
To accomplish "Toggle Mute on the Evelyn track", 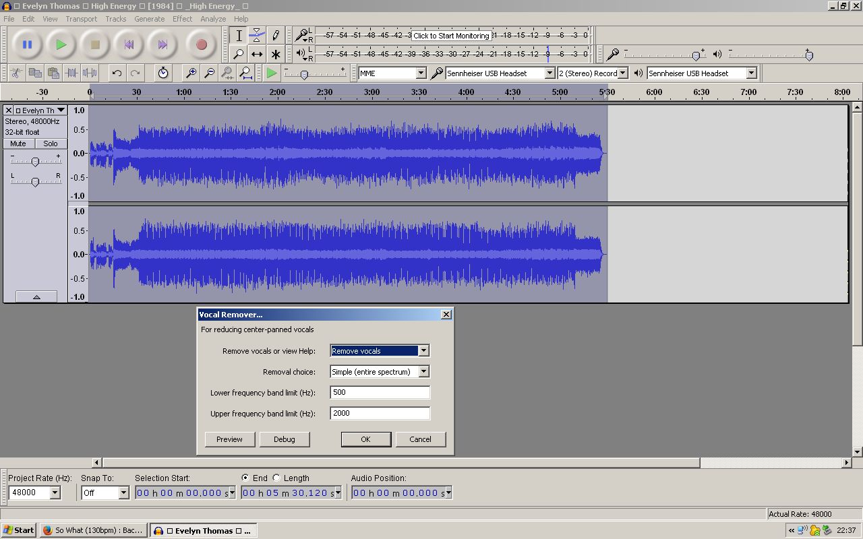I will (18, 144).
